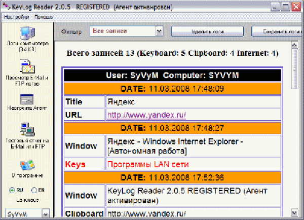The image size is (304, 220).
Task: Open the Помощь menu
Action: 44,17
